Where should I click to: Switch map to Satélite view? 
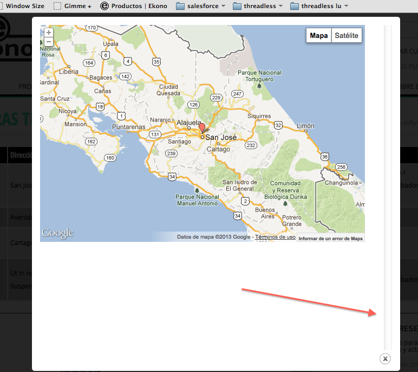coord(347,36)
